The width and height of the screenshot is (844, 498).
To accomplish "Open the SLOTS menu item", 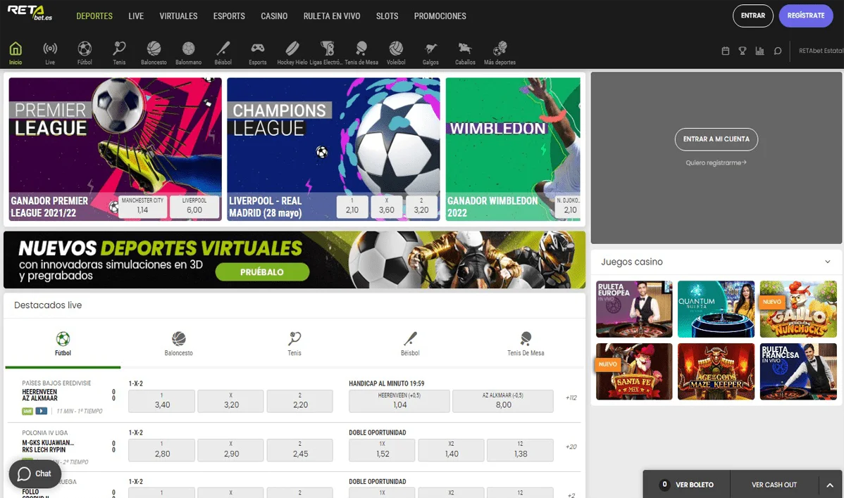I will tap(387, 16).
